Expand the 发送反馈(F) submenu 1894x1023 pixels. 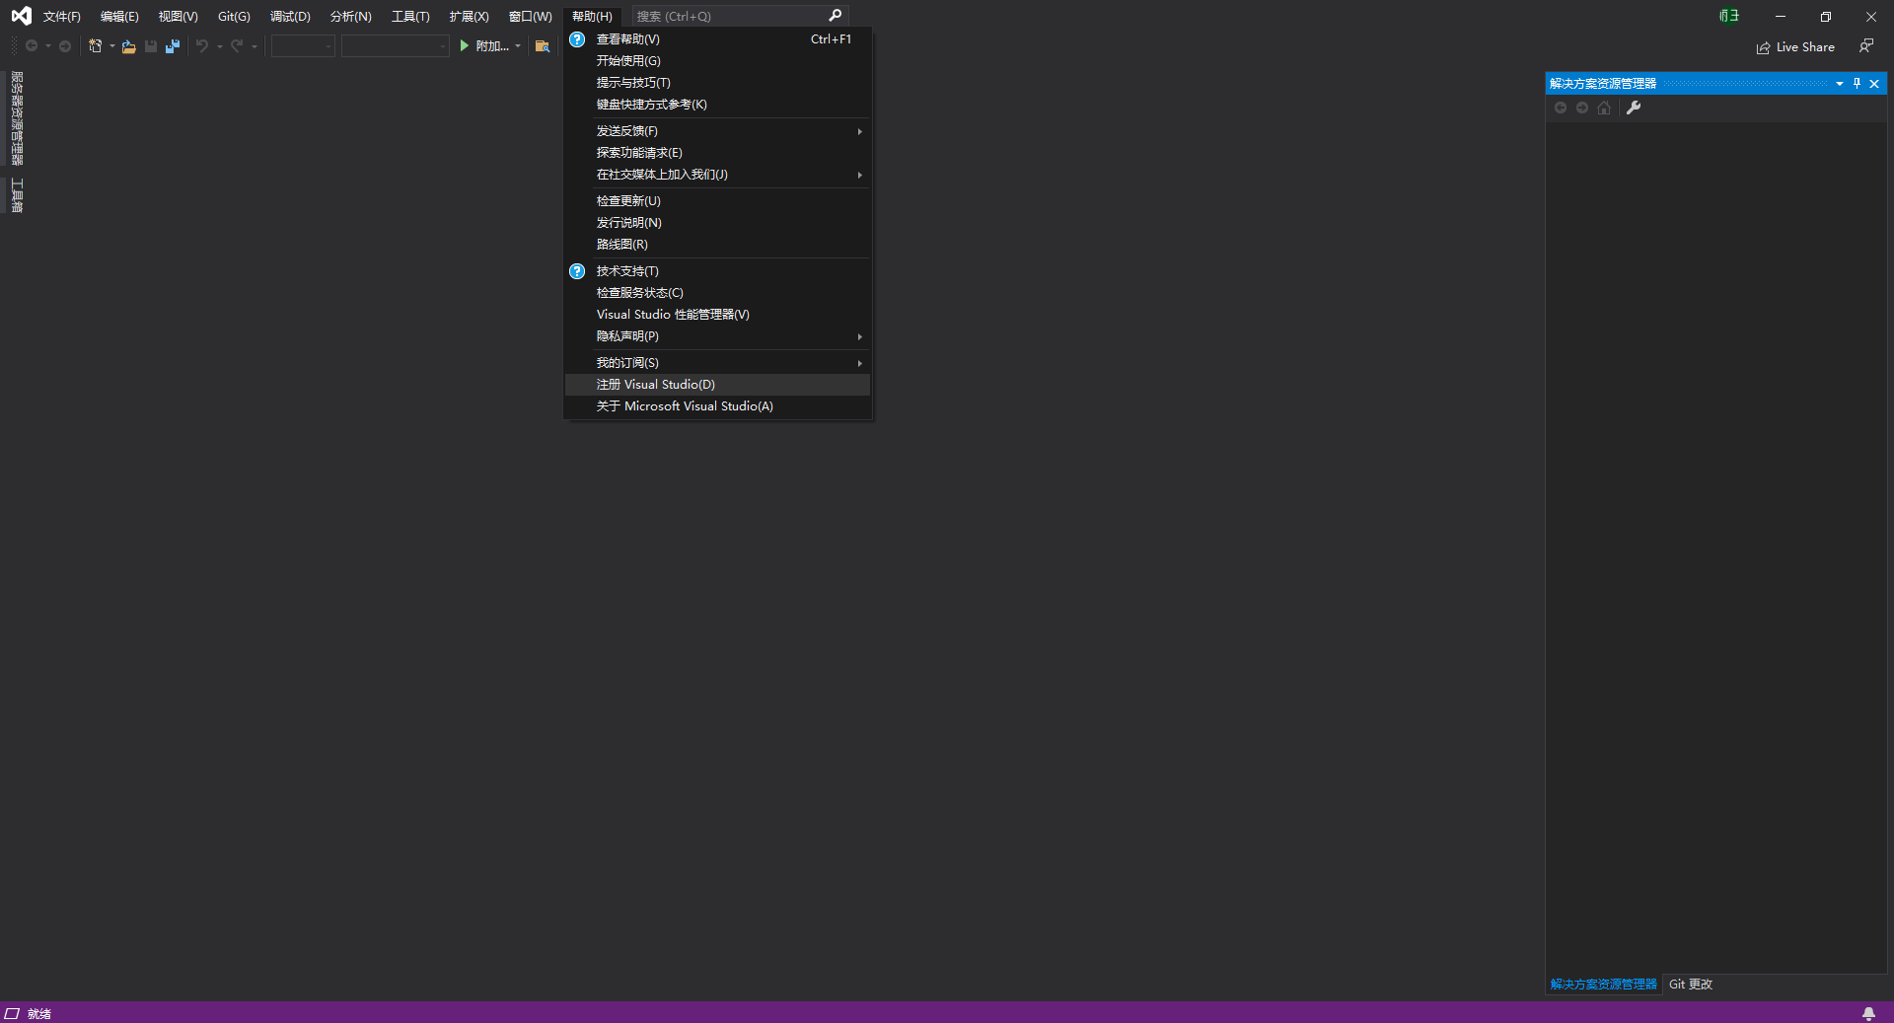717,131
